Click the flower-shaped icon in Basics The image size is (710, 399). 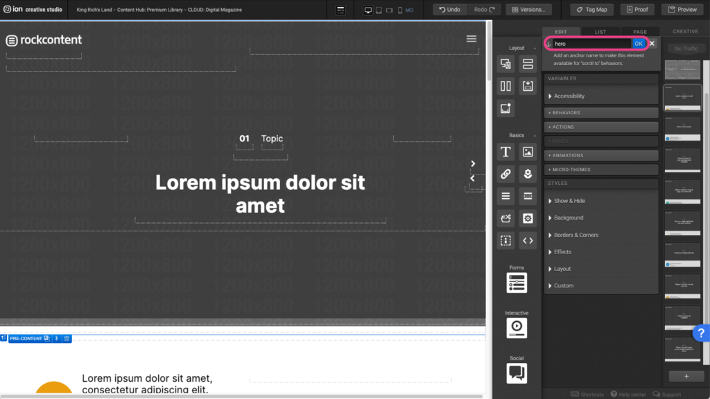coord(528,174)
